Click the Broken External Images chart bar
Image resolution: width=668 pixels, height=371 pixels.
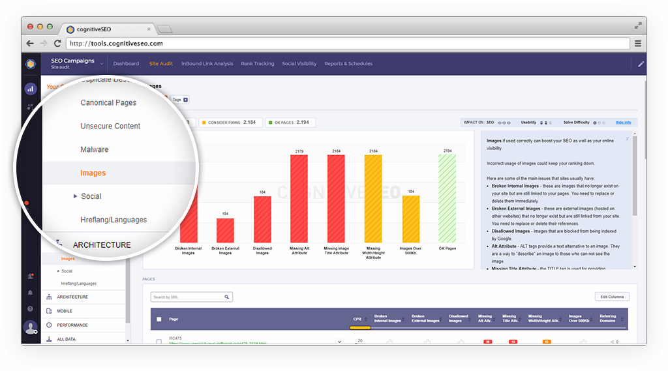coord(225,230)
